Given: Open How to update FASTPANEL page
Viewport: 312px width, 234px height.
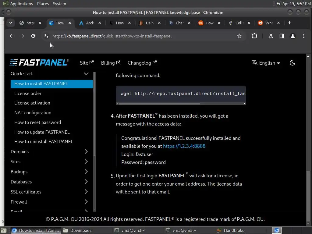Looking at the screenshot, I should (42, 132).
